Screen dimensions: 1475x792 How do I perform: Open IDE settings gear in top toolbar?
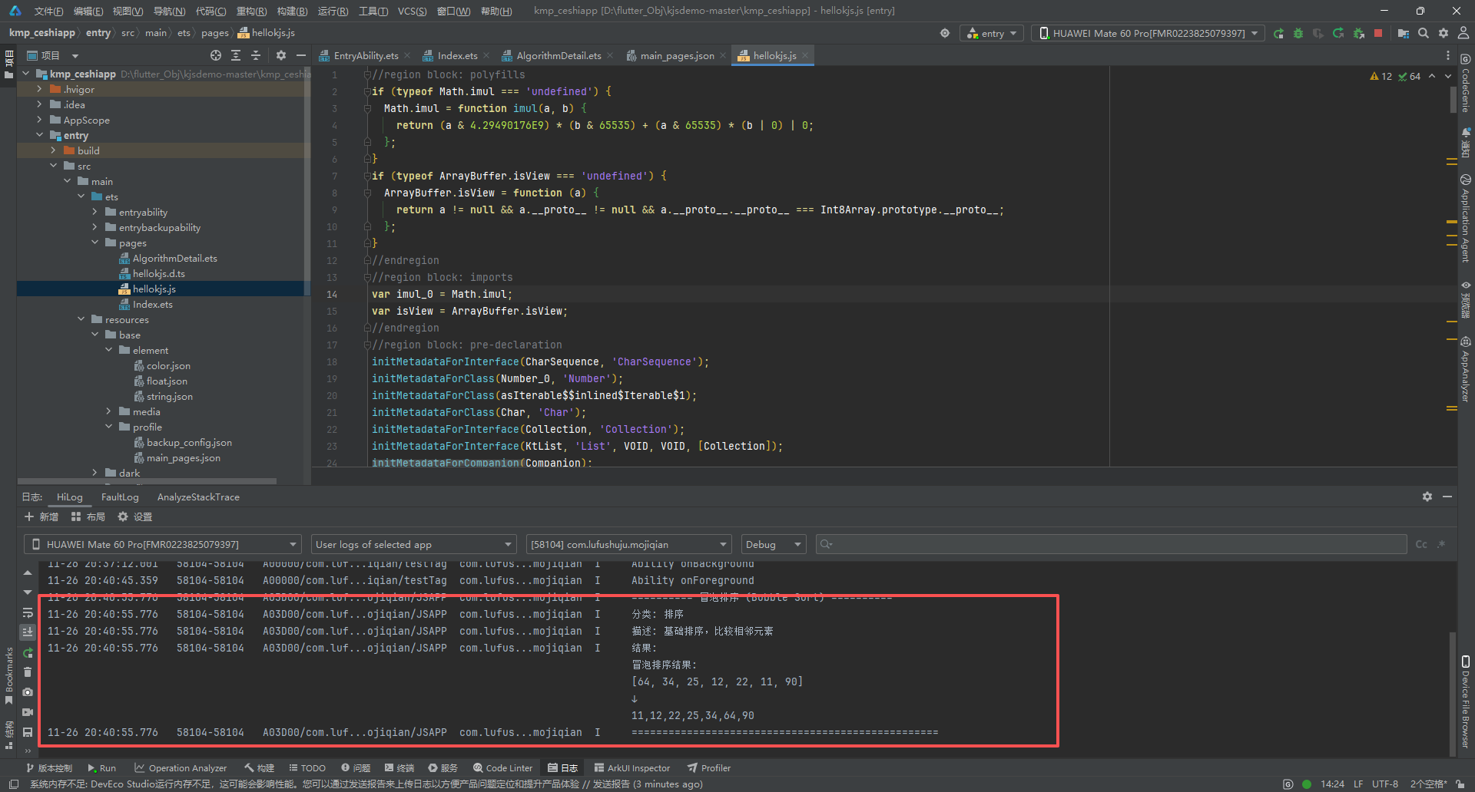tap(1444, 33)
